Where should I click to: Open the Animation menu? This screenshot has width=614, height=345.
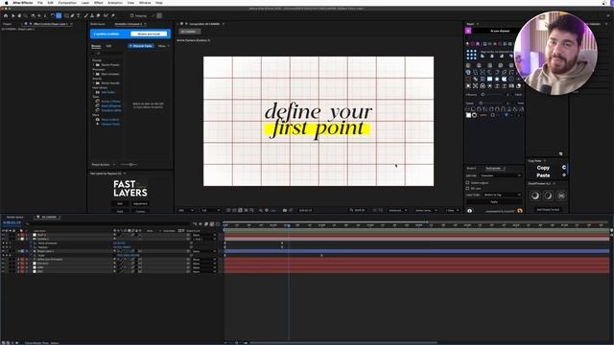[115, 3]
